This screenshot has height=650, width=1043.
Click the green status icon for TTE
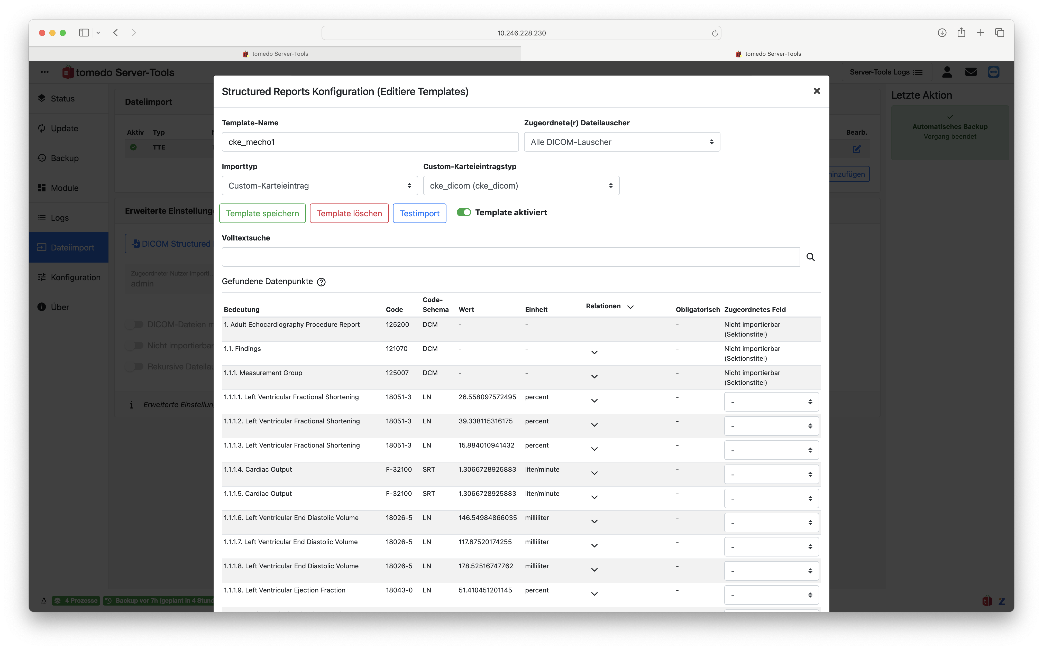(x=133, y=147)
